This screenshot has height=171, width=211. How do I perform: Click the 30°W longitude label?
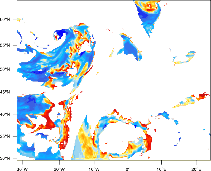[x=22, y=169]
